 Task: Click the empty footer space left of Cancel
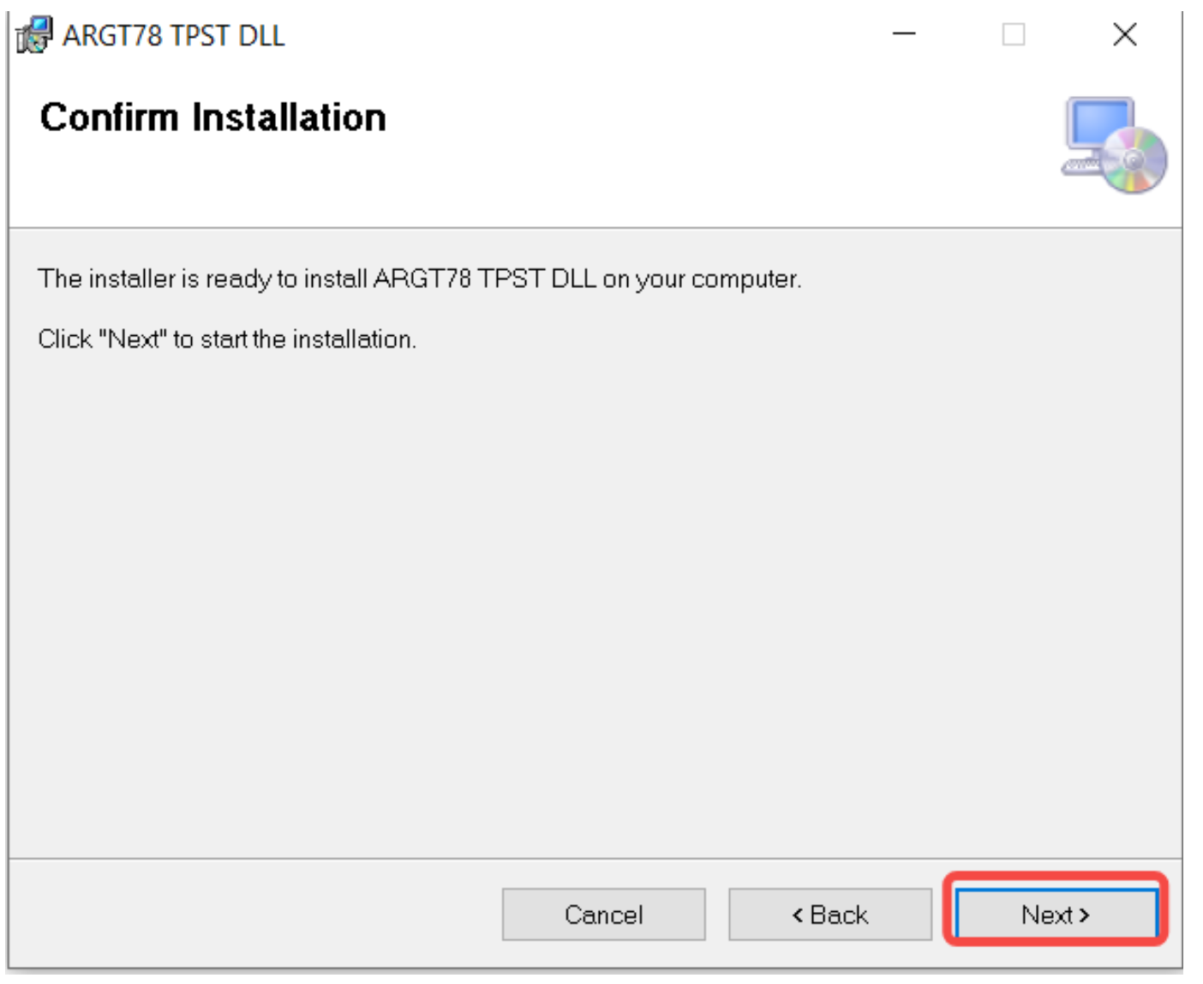[257, 915]
